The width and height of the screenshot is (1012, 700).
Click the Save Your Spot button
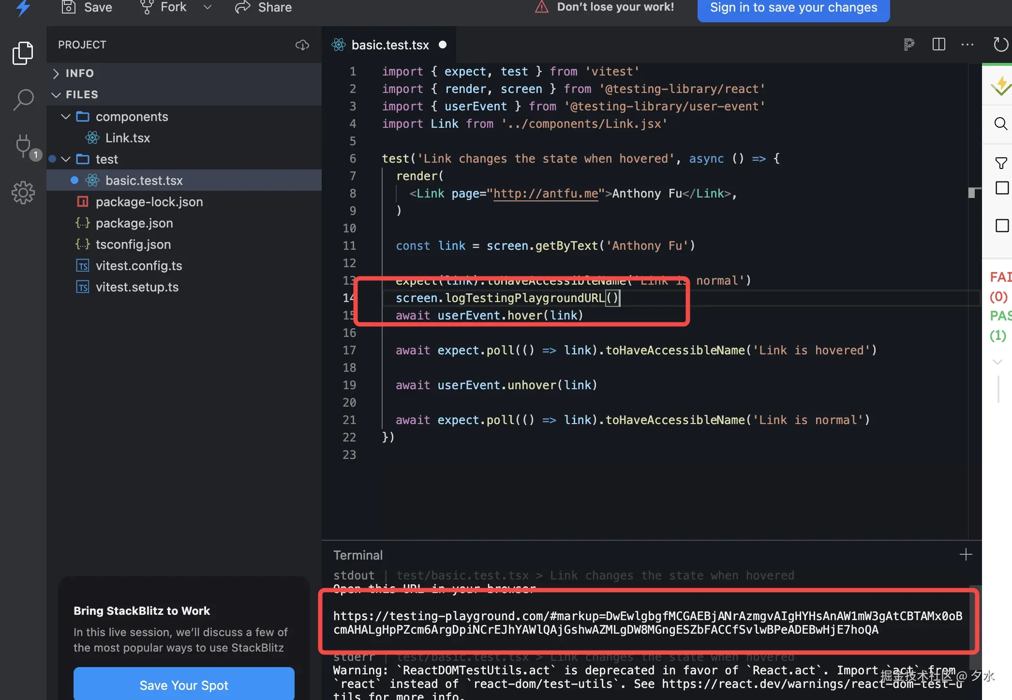[x=184, y=685]
